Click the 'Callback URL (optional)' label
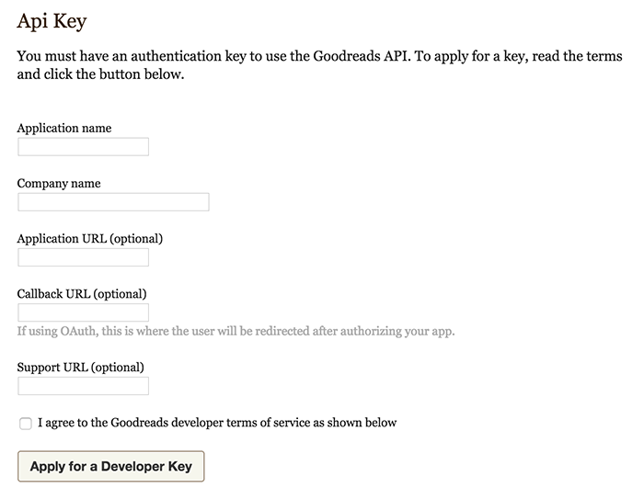Viewport: 644px width, 499px height. coord(82,294)
